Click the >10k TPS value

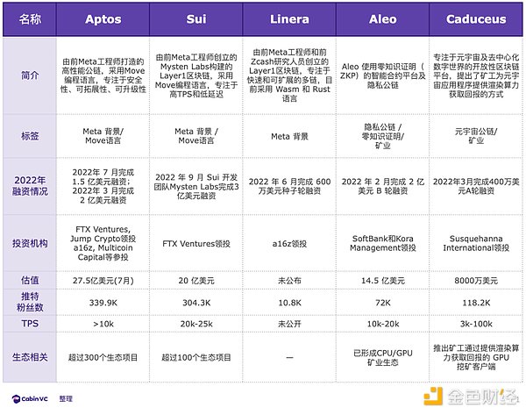pos(103,324)
